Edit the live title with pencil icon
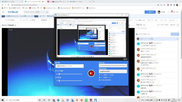 15,25
